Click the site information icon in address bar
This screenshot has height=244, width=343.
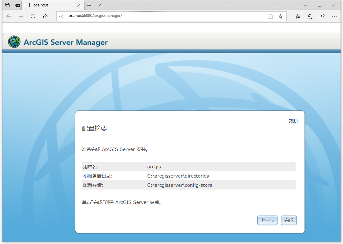pyautogui.click(x=61, y=17)
